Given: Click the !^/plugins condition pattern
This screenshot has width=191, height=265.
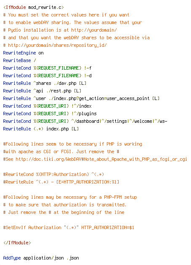Looking at the screenshot, I should coord(84,114).
